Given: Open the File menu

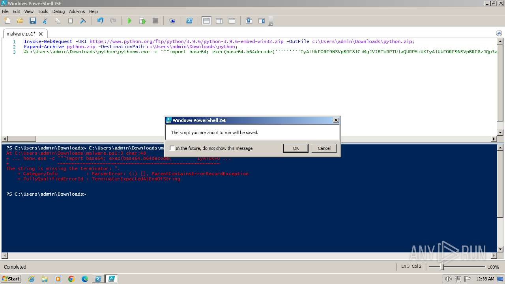Looking at the screenshot, I should (x=5, y=11).
